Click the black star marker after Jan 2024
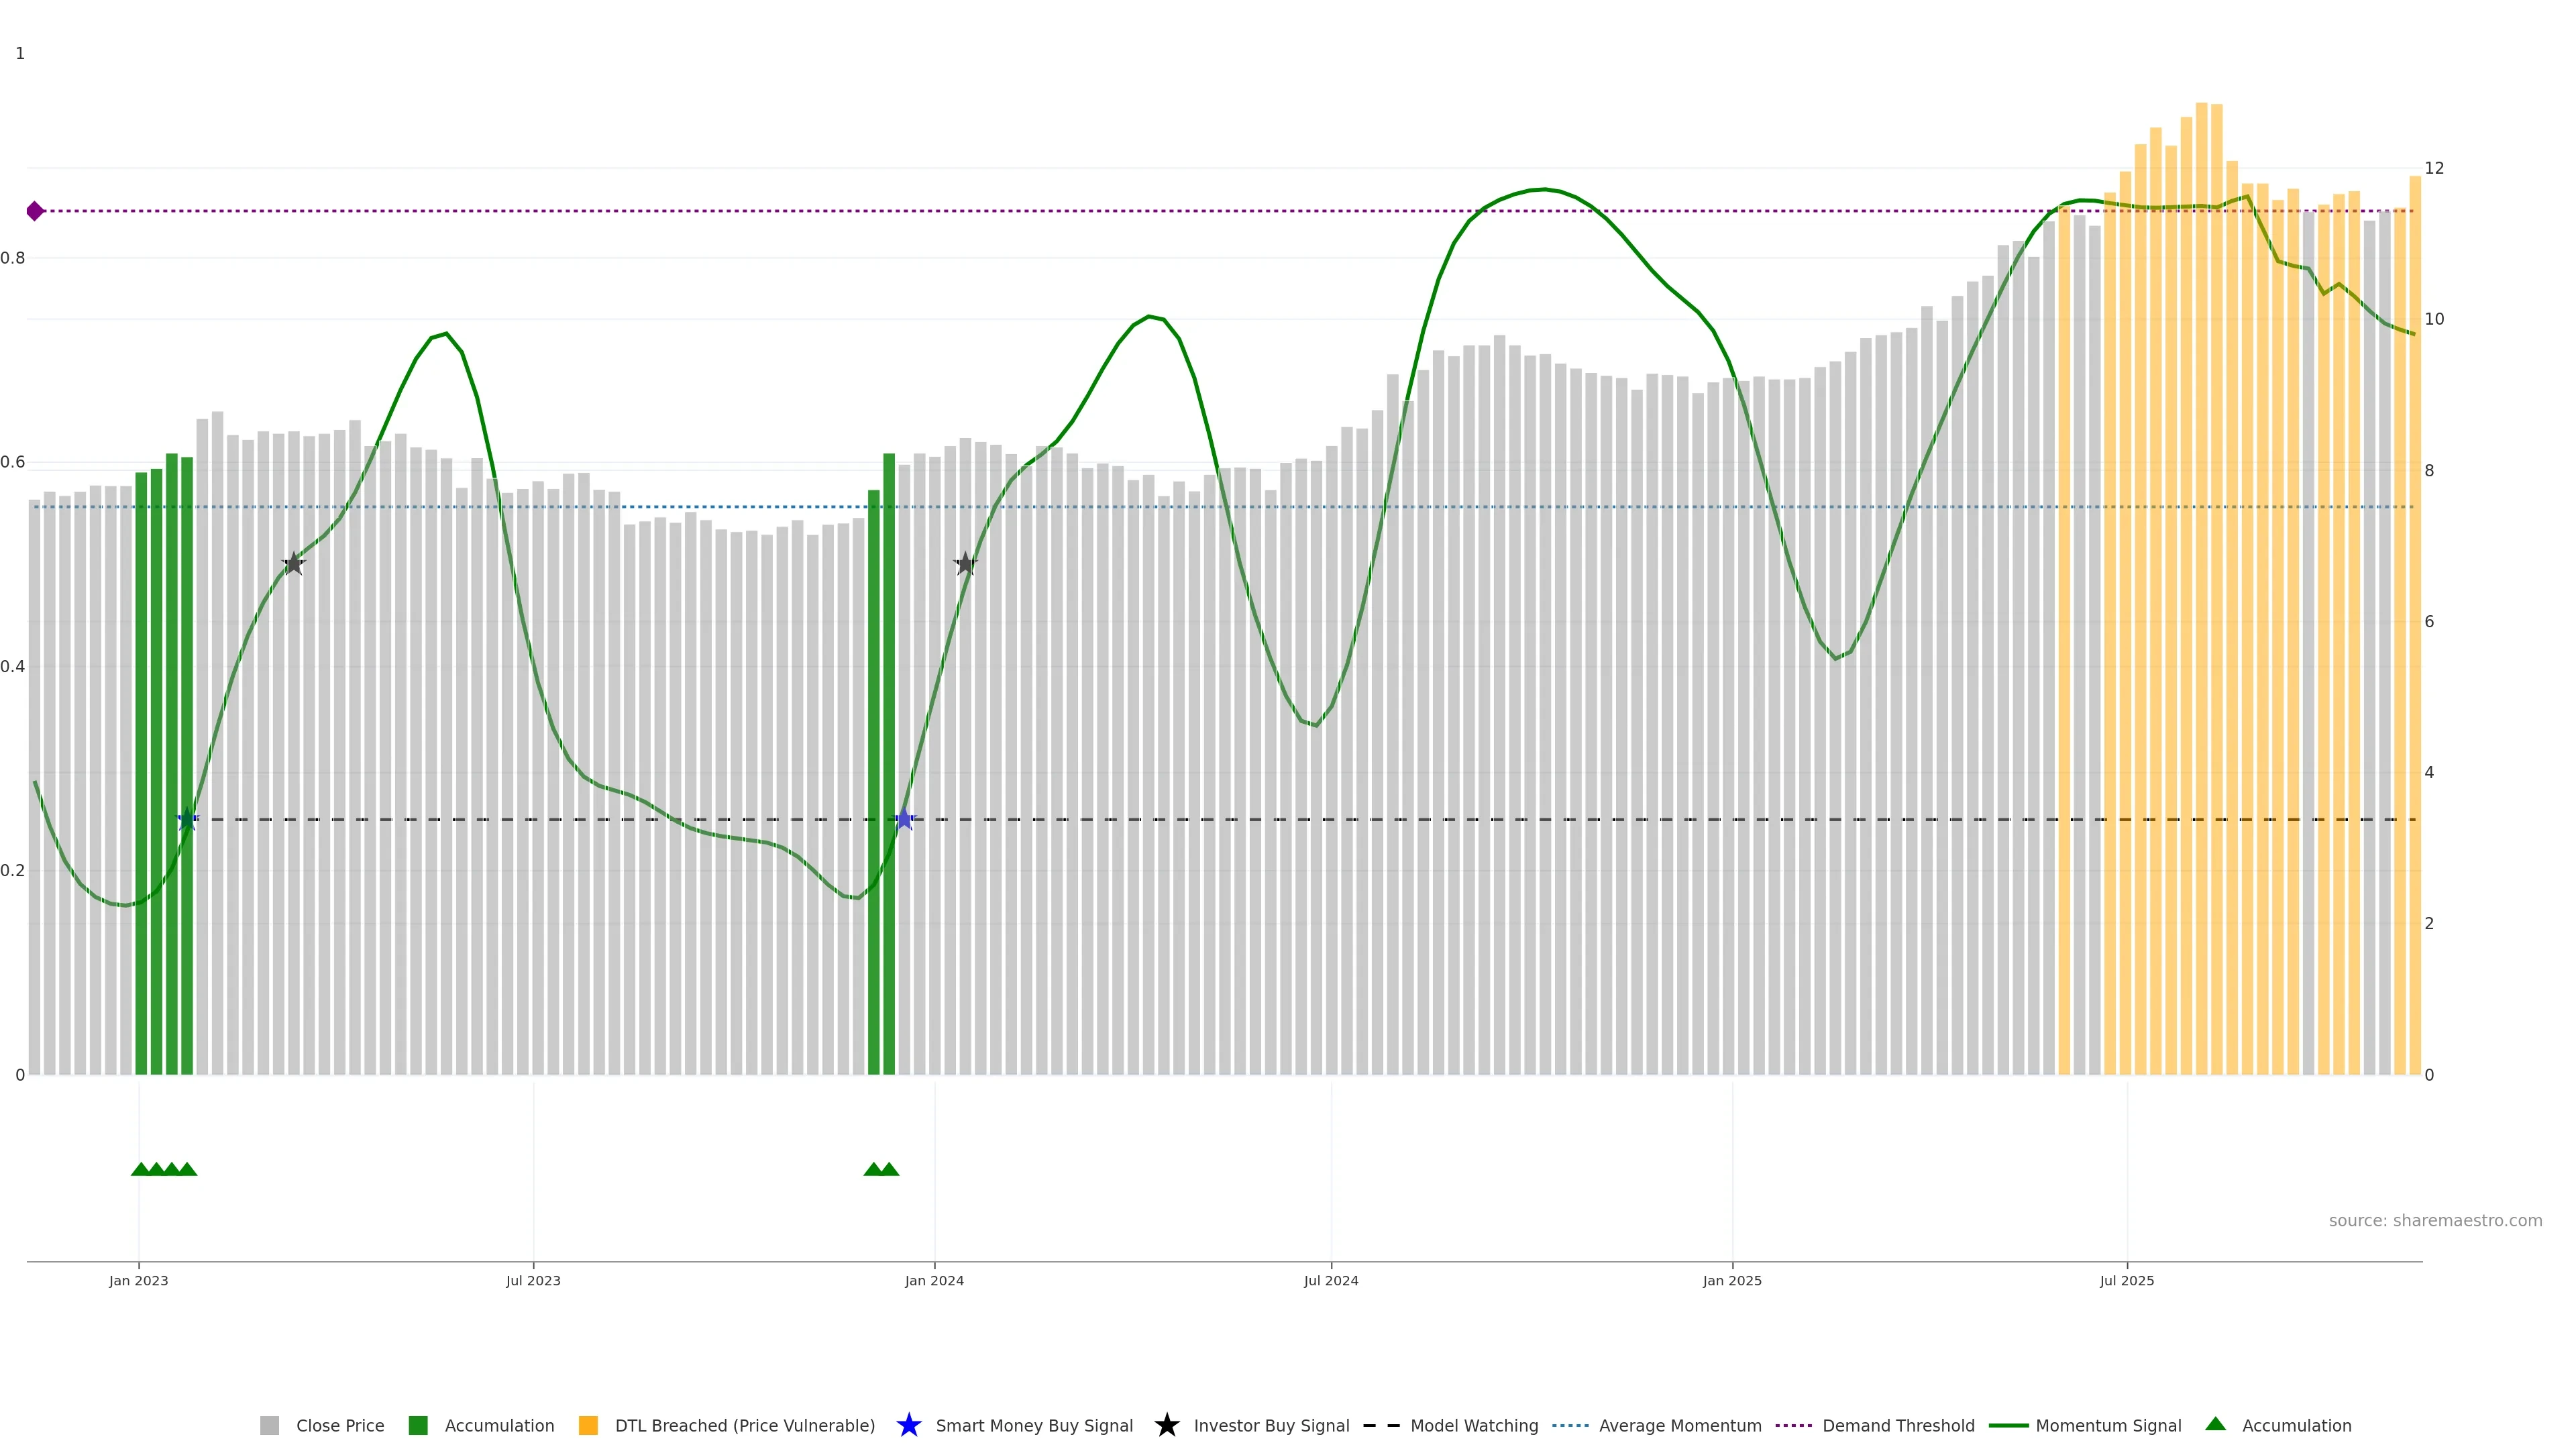 click(x=965, y=565)
